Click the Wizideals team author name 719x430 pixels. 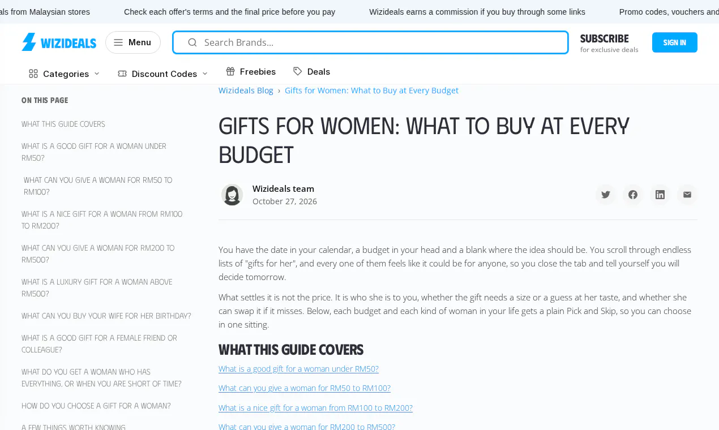coord(283,188)
